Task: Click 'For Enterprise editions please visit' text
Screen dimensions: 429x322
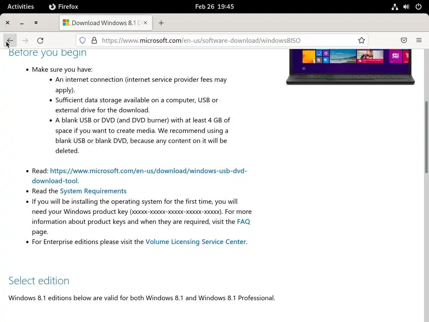Action: pyautogui.click(x=88, y=242)
